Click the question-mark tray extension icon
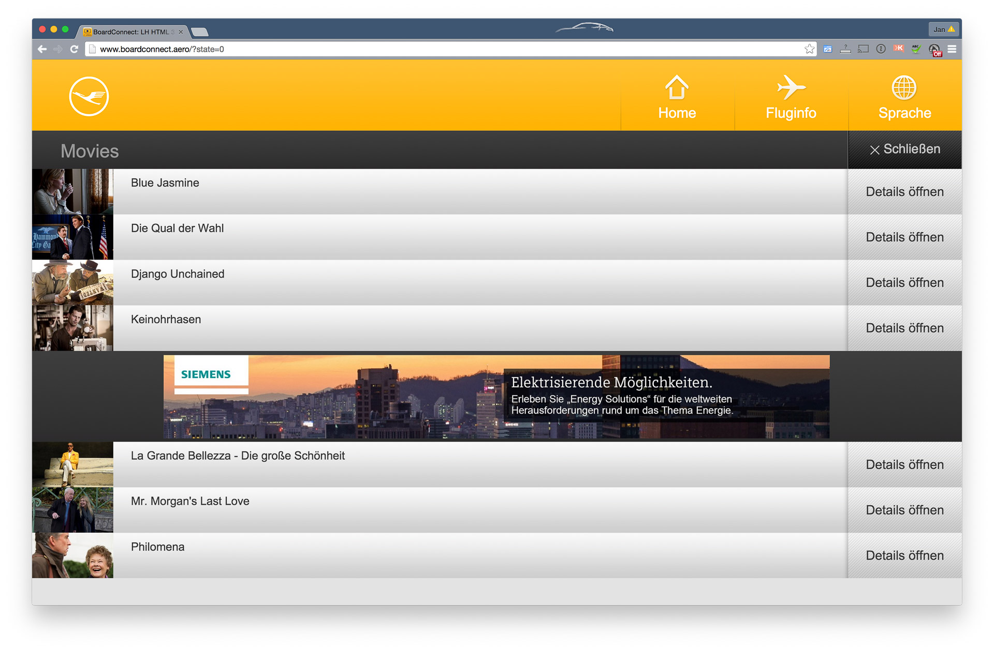This screenshot has height=651, width=994. coord(845,49)
